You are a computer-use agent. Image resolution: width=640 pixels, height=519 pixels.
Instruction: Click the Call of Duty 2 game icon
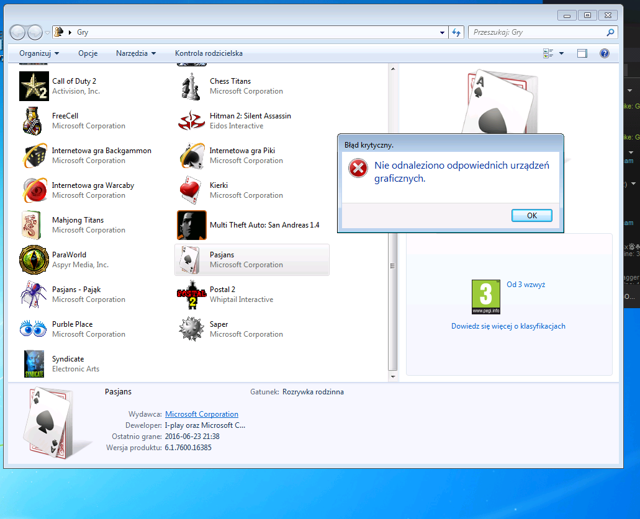[34, 86]
